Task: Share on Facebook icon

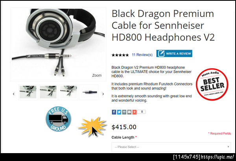Action: tap(114, 112)
